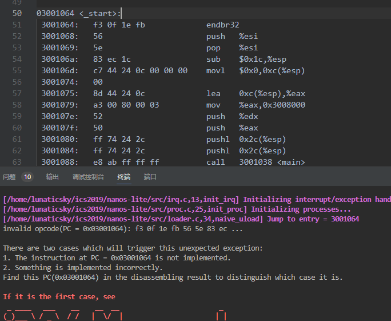The height and width of the screenshot is (321, 391).
Task: Switch to the 输出 (Output) tab
Action: (53, 177)
